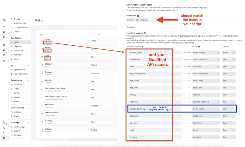Open 'our chatbot setup guides' link

click(x=184, y=42)
